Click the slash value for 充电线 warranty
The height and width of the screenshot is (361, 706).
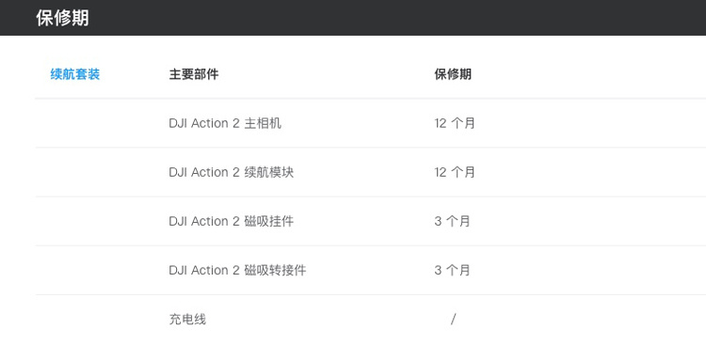click(453, 320)
